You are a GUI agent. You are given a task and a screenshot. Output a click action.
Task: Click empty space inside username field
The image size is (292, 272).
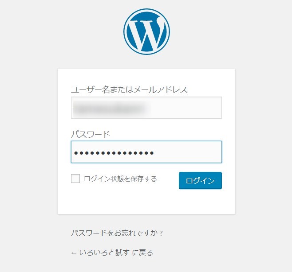click(x=186, y=108)
